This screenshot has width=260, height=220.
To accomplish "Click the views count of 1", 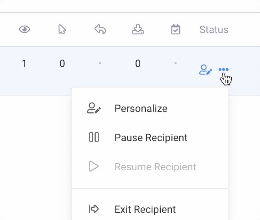I will point(24,63).
